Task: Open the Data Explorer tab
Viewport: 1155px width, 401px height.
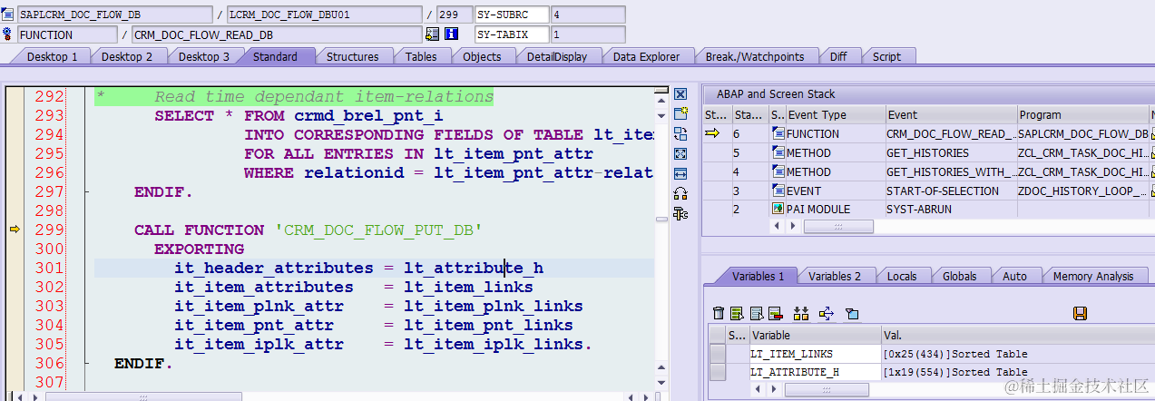Action: point(646,56)
